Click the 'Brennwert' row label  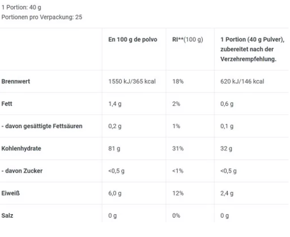16,81
